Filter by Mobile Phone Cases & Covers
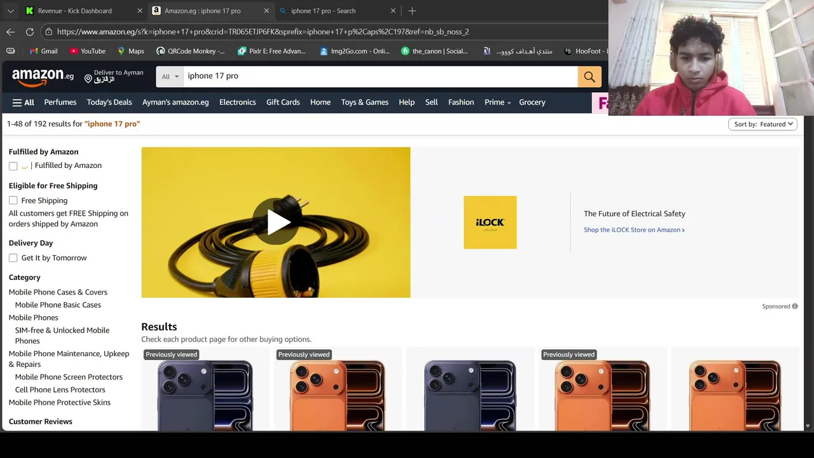This screenshot has width=814, height=458. (58, 293)
